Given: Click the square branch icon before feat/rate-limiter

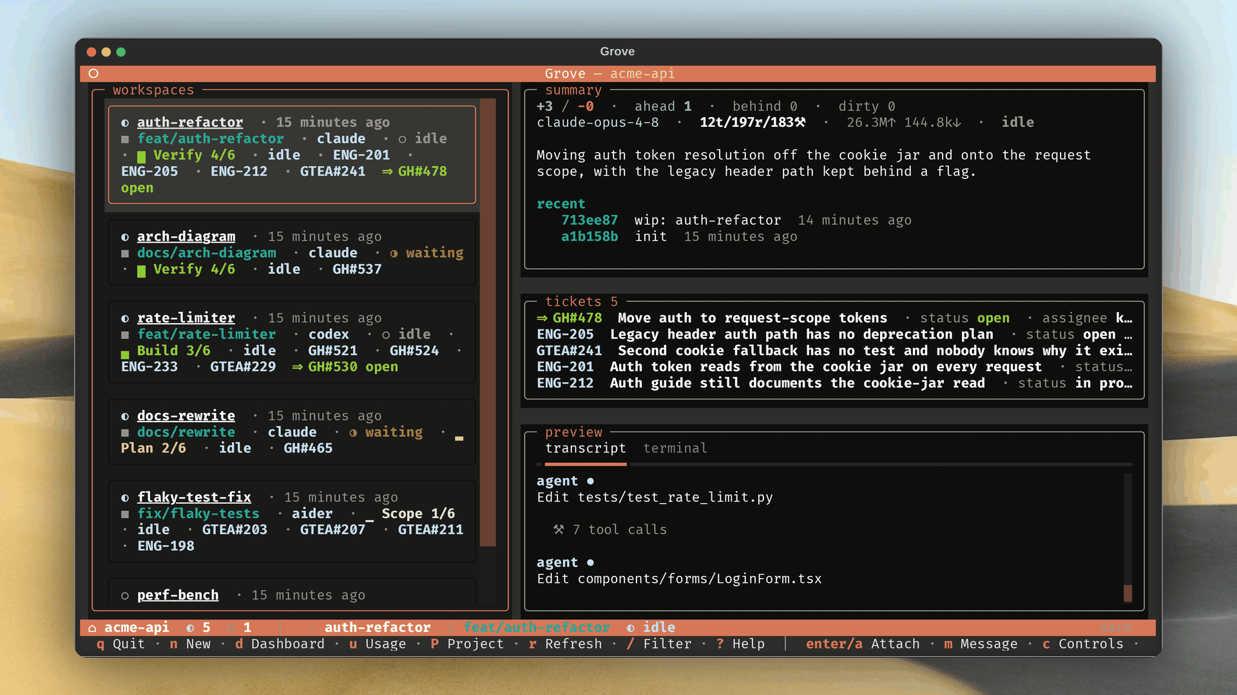Looking at the screenshot, I should (125, 335).
